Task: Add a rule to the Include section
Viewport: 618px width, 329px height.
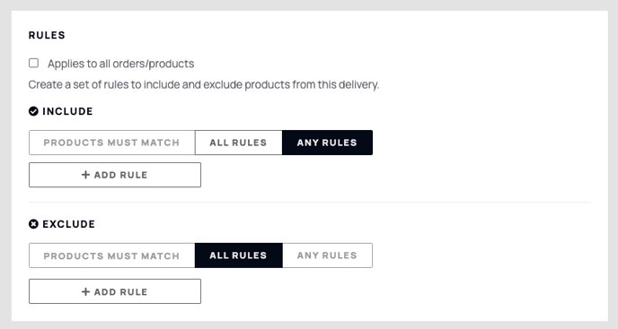Action: point(115,175)
